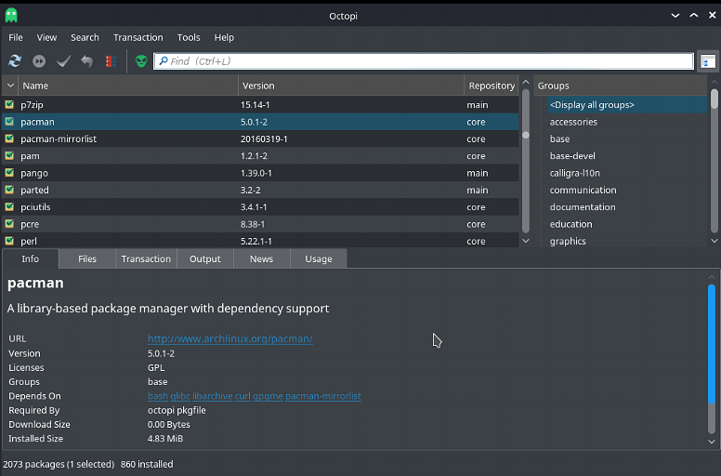Follow the gpgme dependency link
721x476 pixels.
268,396
